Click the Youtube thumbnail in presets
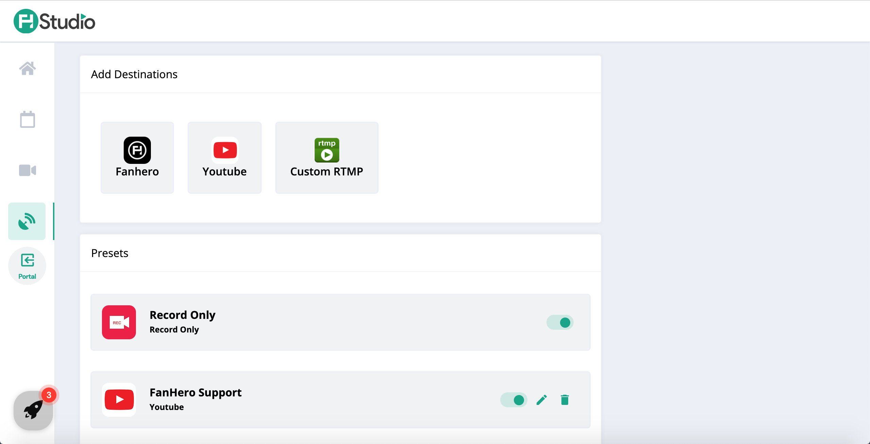 [119, 400]
